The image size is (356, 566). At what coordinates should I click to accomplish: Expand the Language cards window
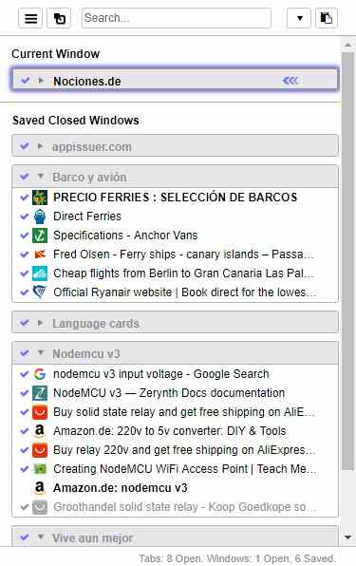(x=41, y=323)
